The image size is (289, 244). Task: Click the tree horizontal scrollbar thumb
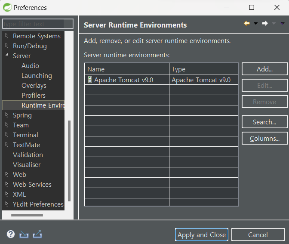point(27,215)
